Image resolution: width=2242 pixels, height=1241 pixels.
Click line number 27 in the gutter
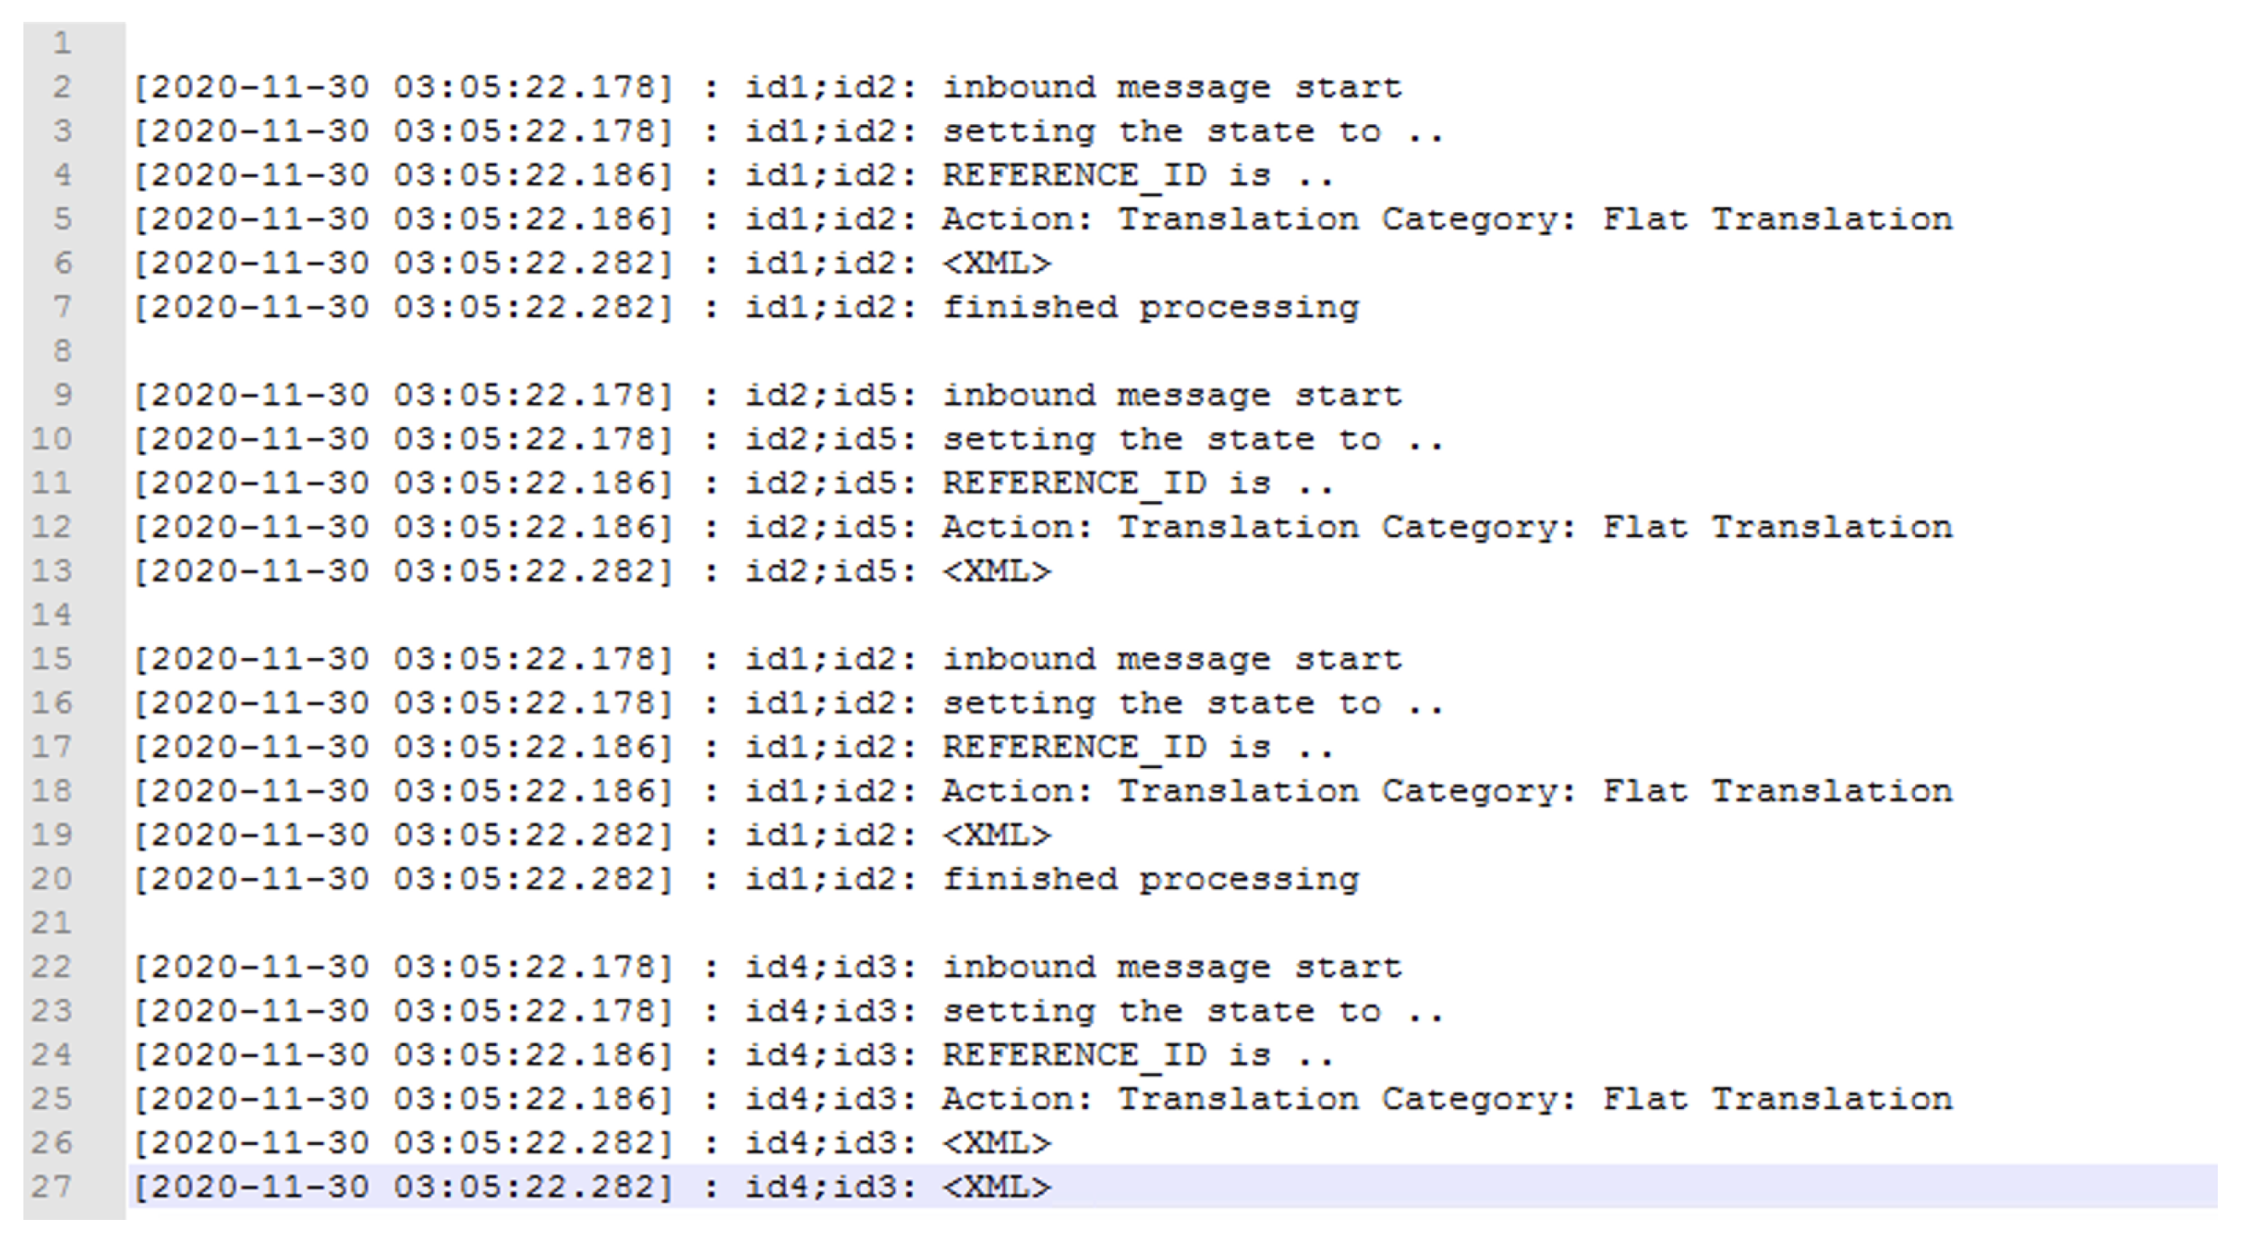pos(52,1186)
